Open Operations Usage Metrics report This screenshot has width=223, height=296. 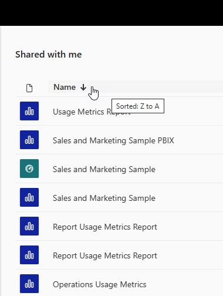point(100,284)
